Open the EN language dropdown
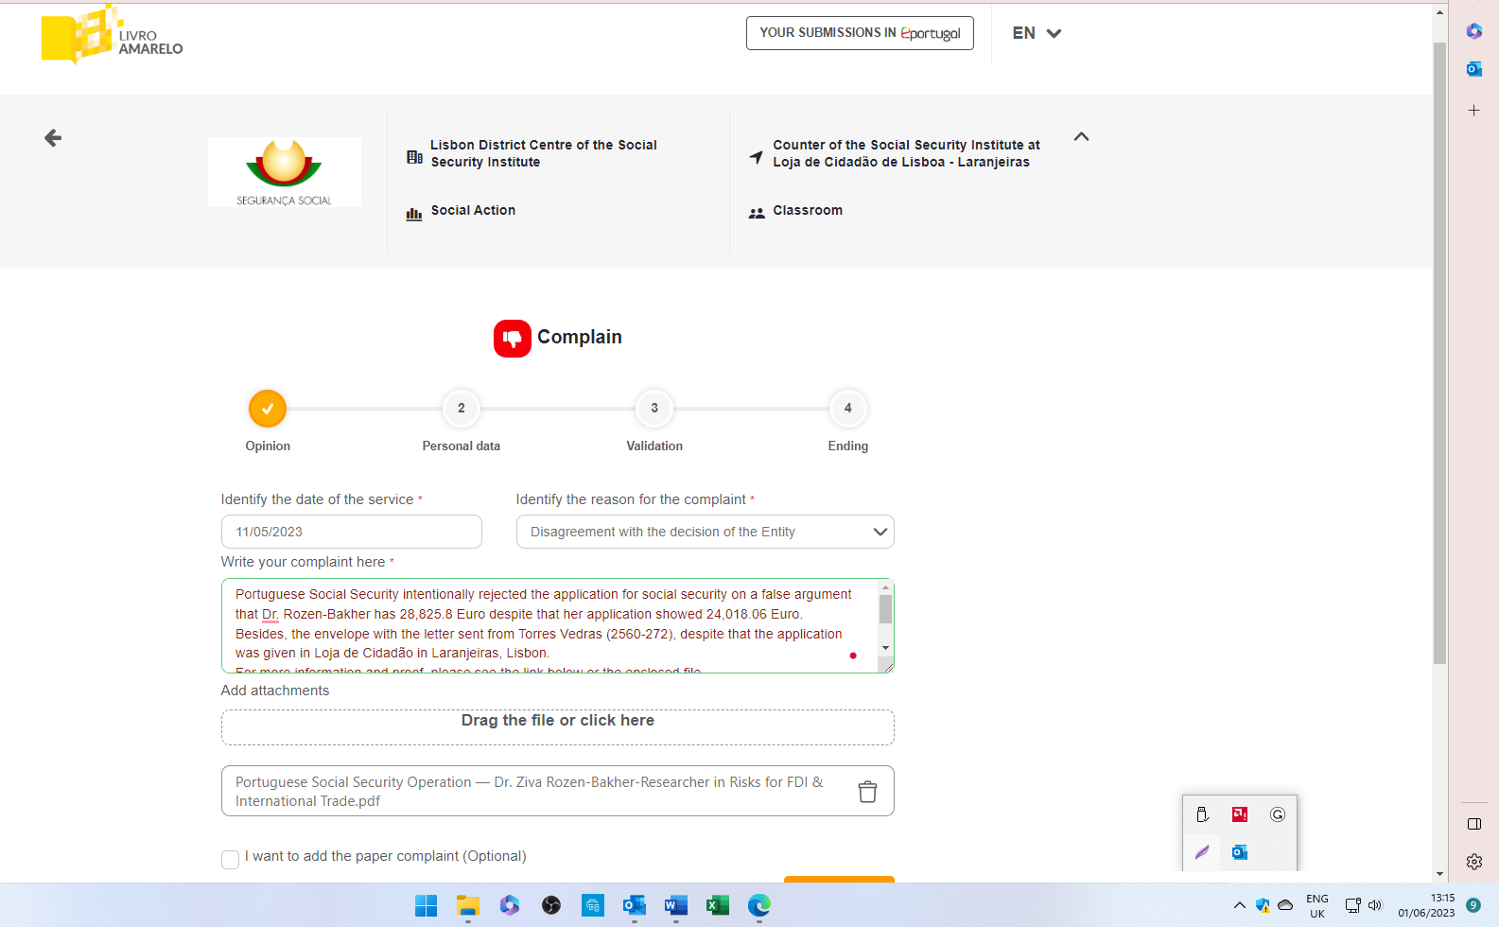This screenshot has height=927, width=1499. point(1037,33)
